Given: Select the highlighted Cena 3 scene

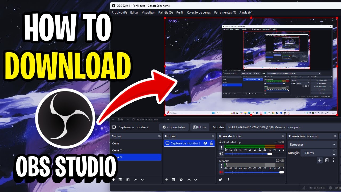Looking at the screenshot, I should click(136, 157).
